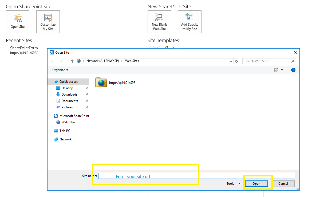The image size is (316, 197).
Task: Click the globe icon in address bar
Action: (79, 61)
